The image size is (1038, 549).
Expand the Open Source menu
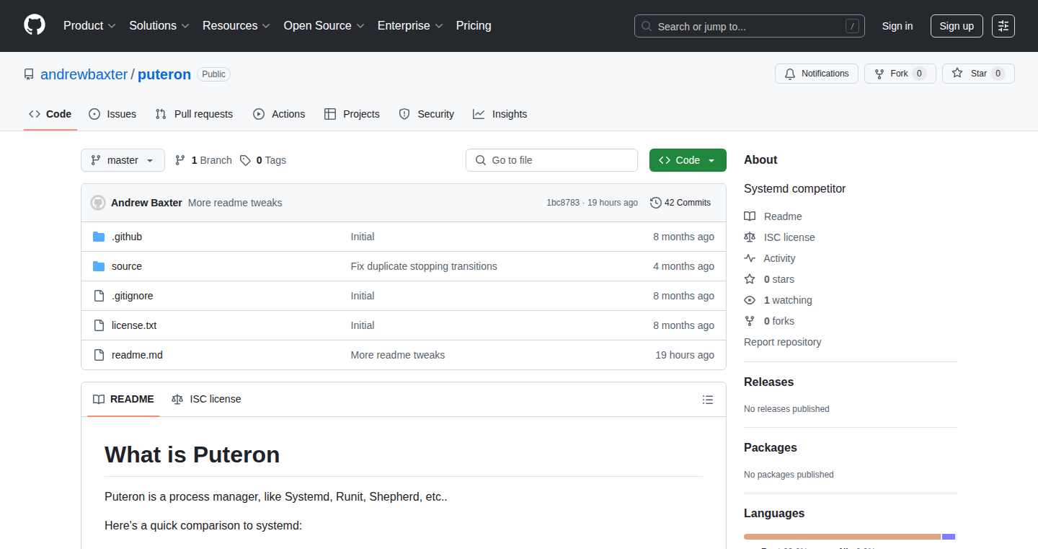pos(324,25)
